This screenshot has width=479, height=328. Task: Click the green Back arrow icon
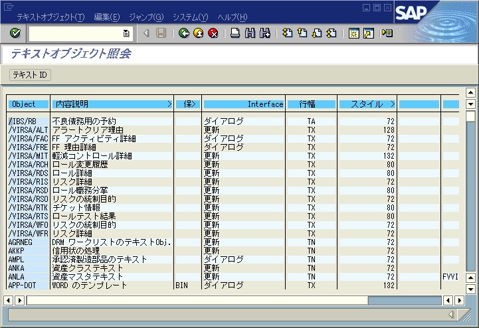click(184, 33)
